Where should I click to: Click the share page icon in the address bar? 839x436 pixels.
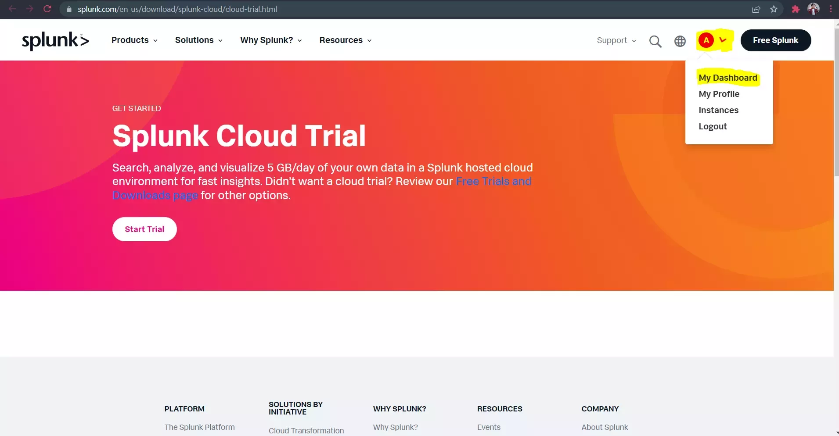[x=756, y=9]
